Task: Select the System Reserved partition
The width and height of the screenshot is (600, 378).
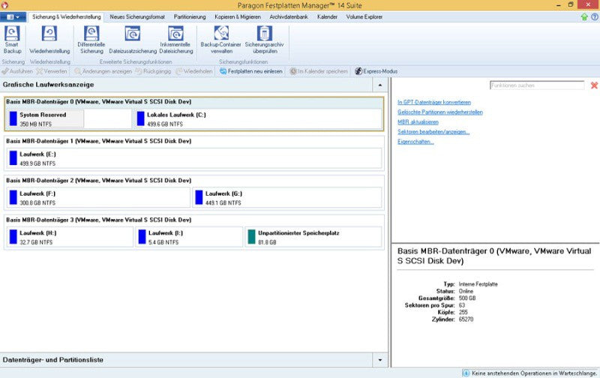Action: [x=69, y=119]
